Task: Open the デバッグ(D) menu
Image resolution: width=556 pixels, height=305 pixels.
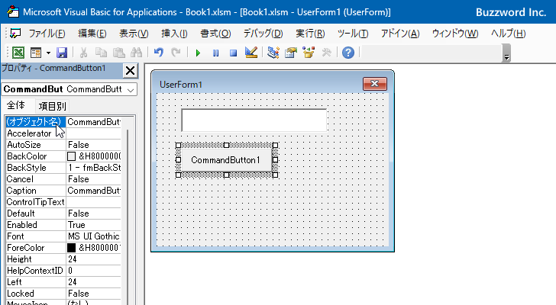Action: [263, 34]
